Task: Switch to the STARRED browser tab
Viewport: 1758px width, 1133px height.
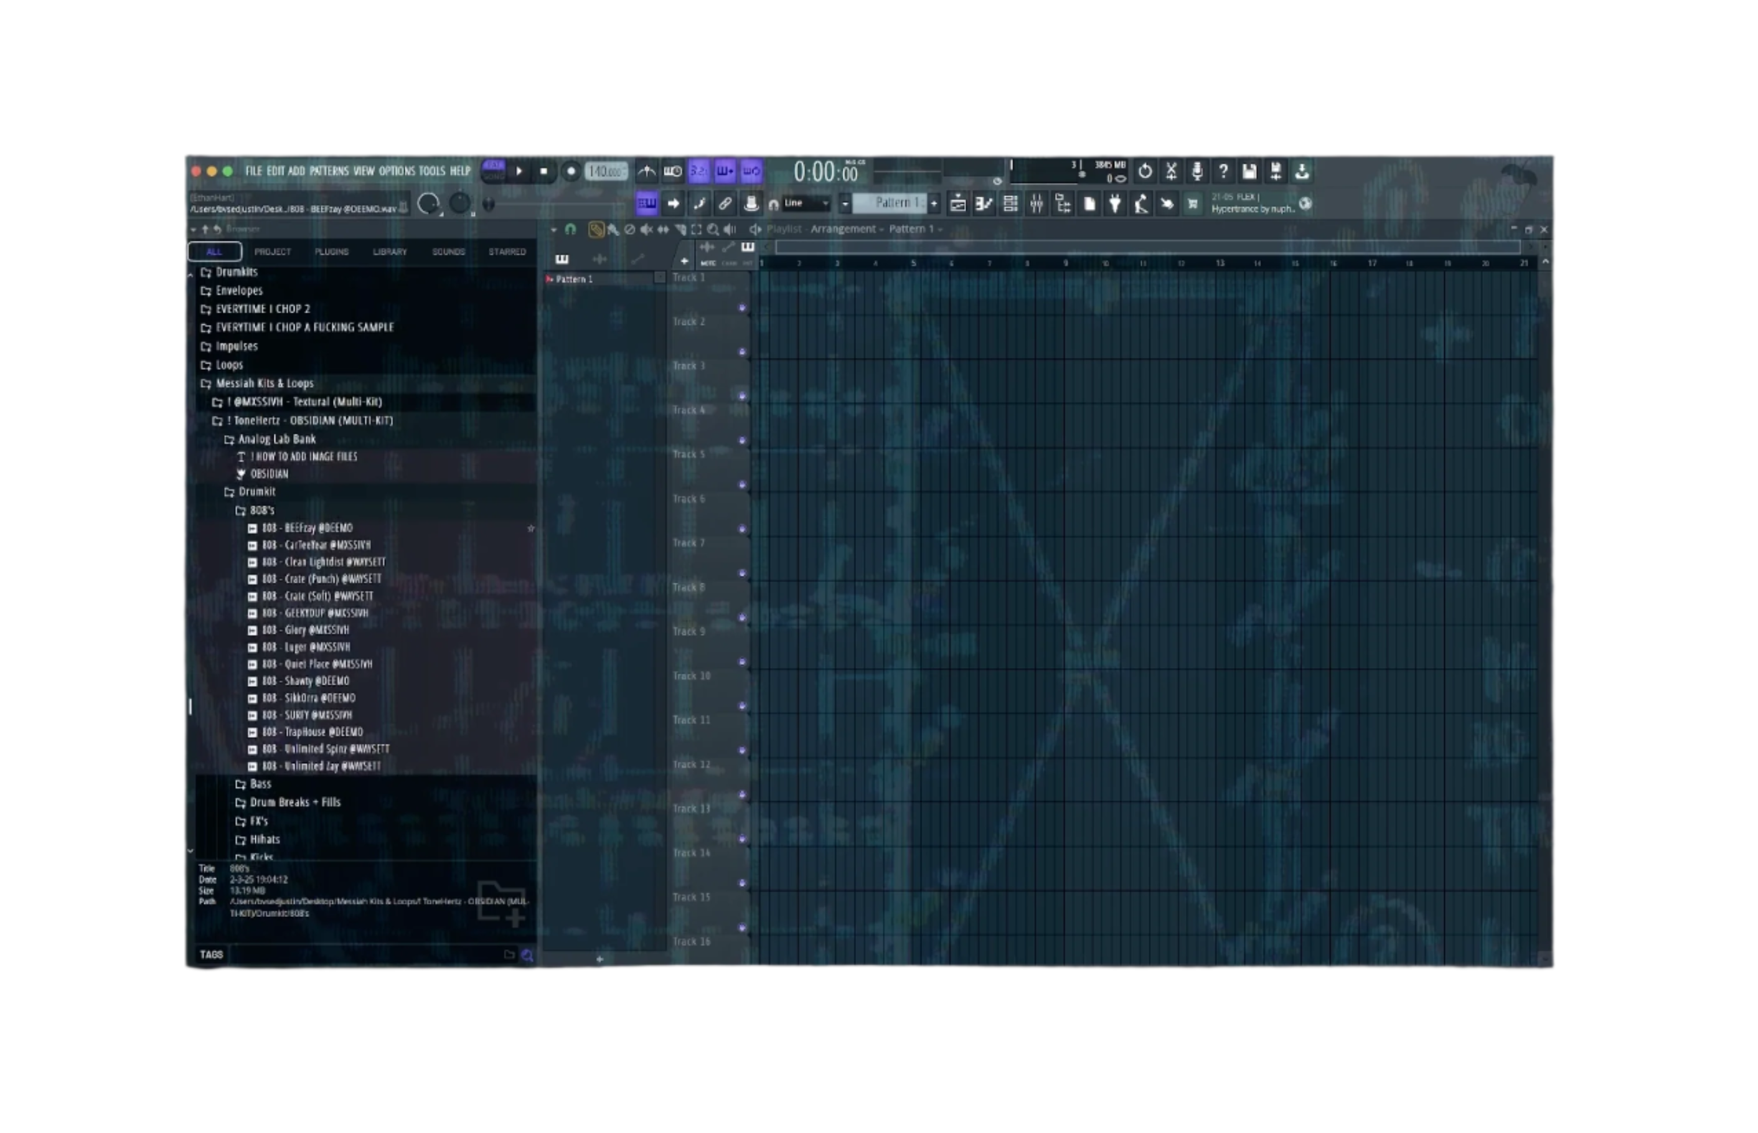Action: coord(507,252)
